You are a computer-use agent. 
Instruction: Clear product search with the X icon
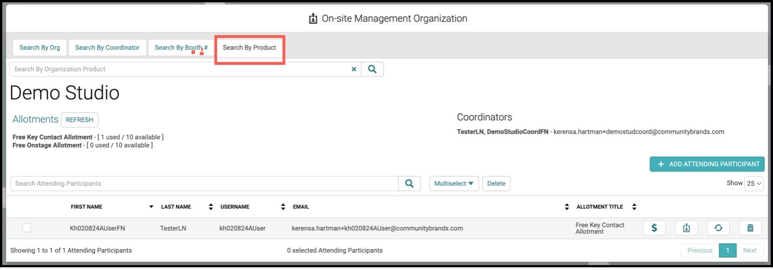pos(354,69)
